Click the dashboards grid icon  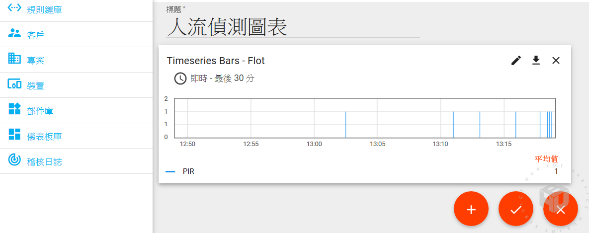point(15,135)
